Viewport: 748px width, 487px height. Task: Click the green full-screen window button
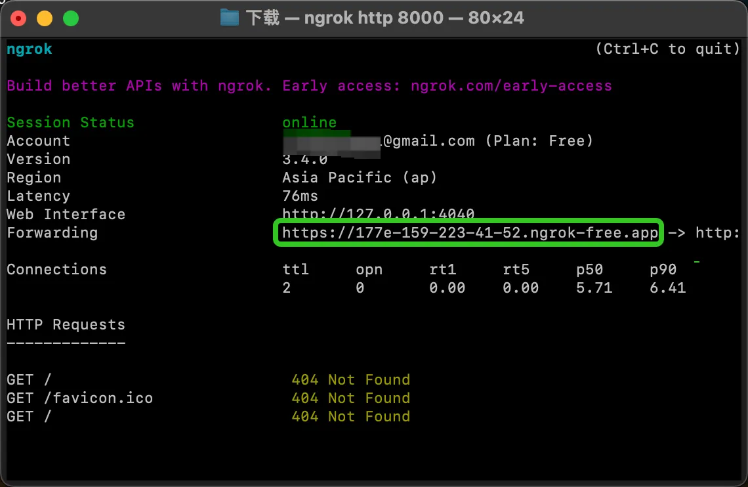(x=71, y=18)
